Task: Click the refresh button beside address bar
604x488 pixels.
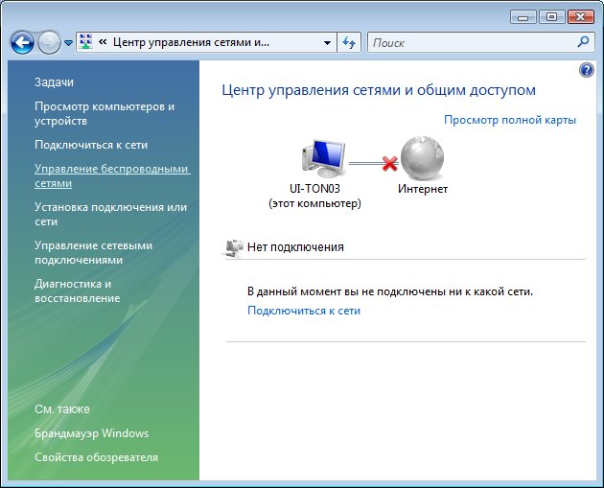Action: pos(349,43)
